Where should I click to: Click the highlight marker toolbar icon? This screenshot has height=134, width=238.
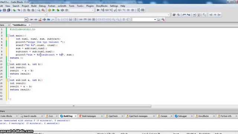[40, 19]
